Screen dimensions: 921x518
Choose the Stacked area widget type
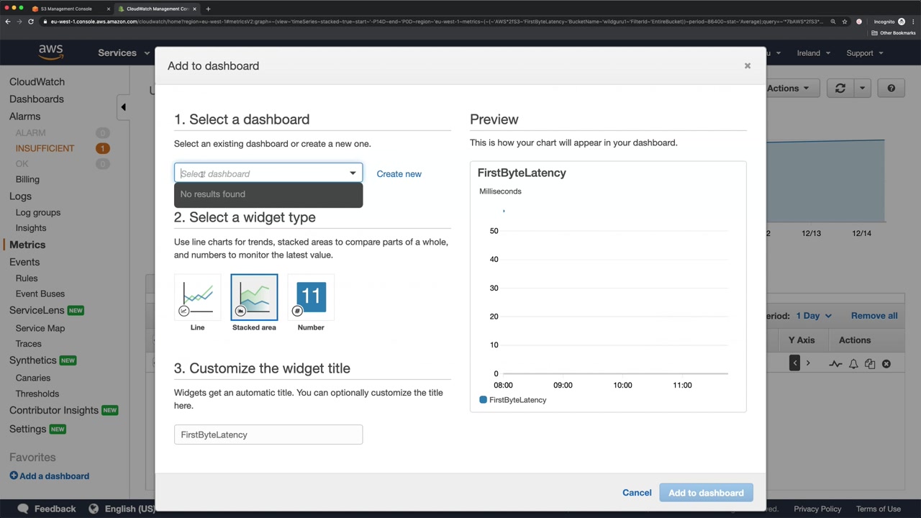point(254,298)
